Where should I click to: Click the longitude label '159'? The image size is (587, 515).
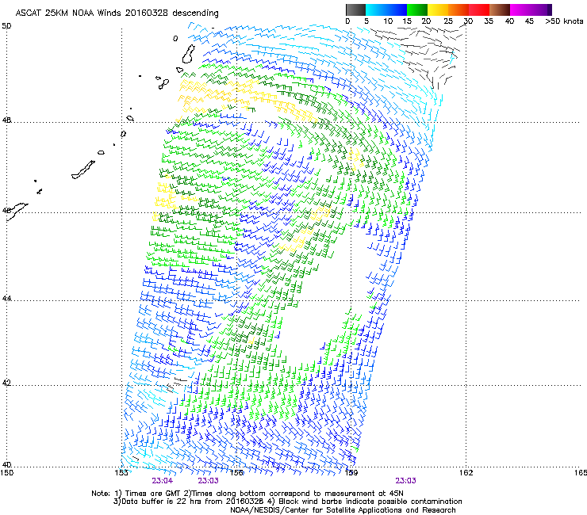coord(351,473)
